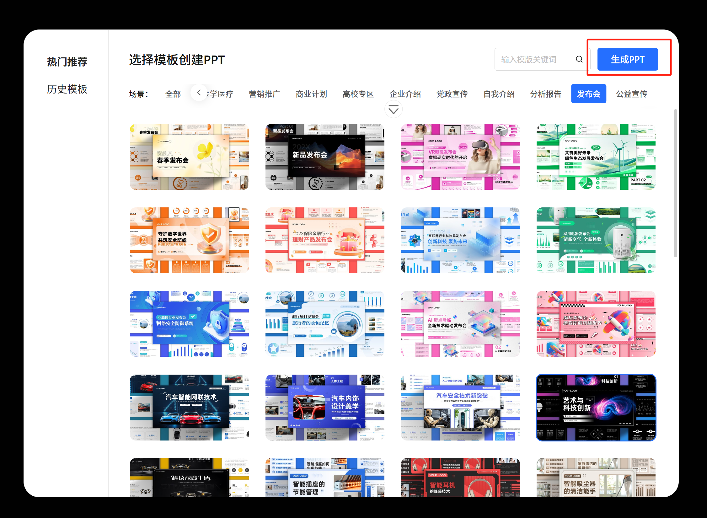Select the 全部 scene filter

pos(173,94)
